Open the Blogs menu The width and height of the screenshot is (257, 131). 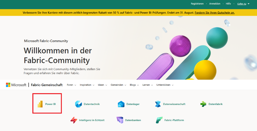coord(134,85)
